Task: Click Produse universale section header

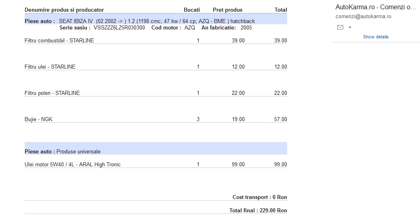Action: tap(78, 151)
